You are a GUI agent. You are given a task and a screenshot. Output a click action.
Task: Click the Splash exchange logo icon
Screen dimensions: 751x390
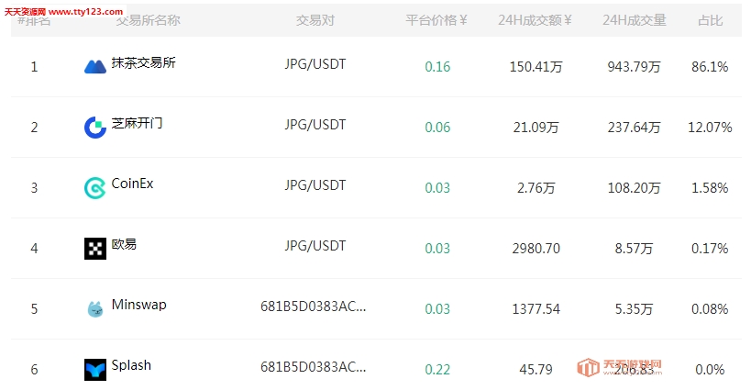[95, 370]
